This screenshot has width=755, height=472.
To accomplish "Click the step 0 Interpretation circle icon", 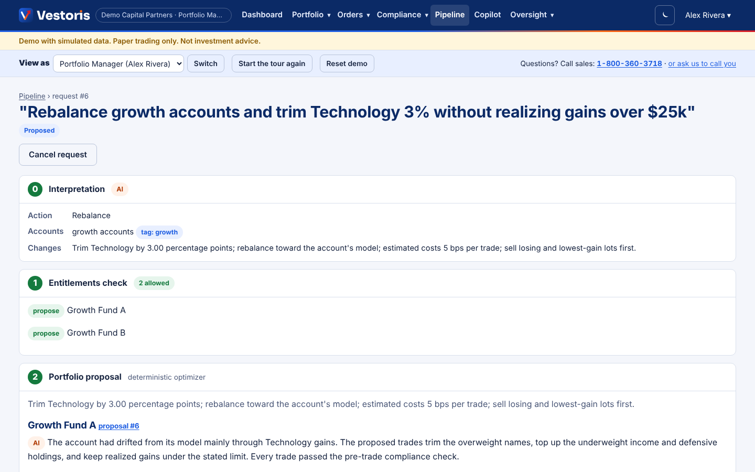I will coord(35,189).
